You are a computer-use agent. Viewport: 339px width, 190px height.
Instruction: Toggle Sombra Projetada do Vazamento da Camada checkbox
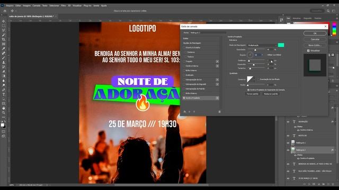click(248, 90)
